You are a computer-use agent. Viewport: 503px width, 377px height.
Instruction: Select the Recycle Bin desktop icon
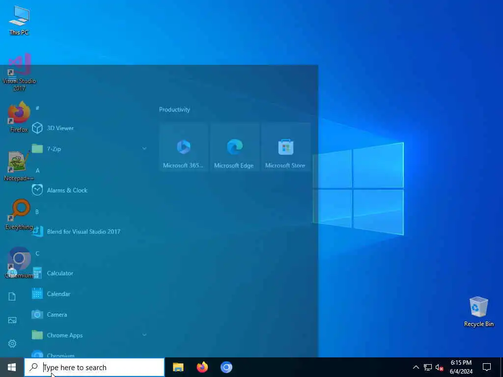point(478,312)
